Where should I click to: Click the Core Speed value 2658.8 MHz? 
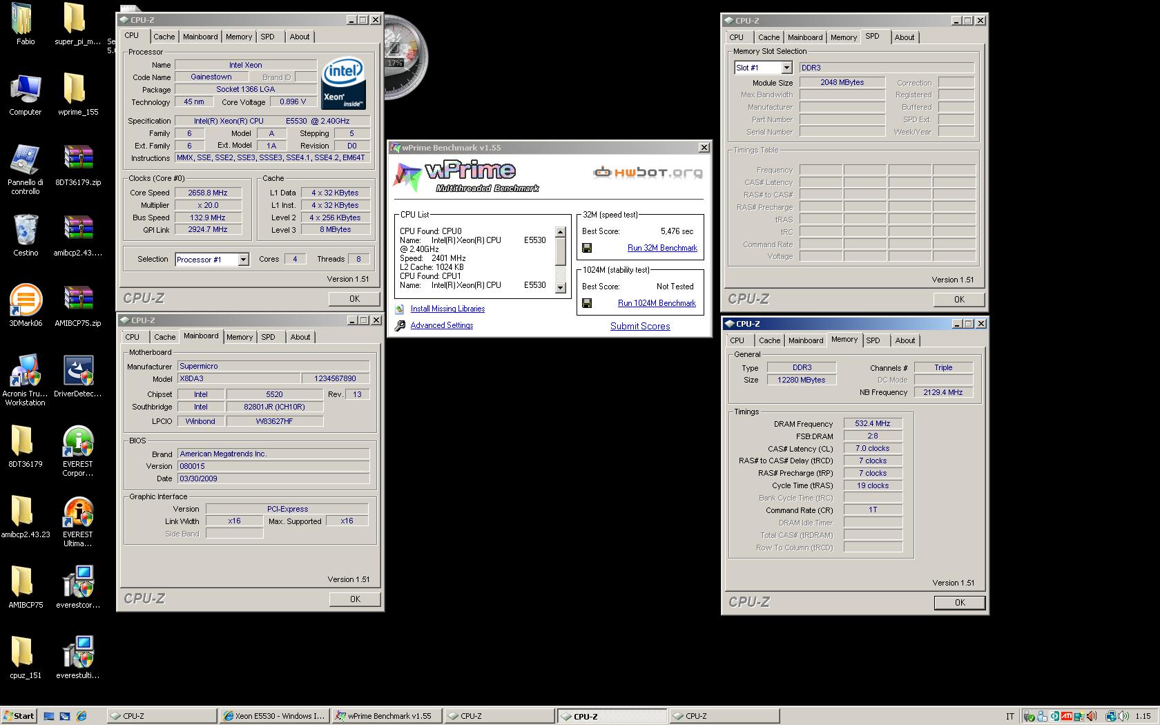tap(208, 193)
